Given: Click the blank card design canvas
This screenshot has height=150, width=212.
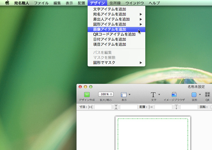Looking at the screenshot, I should 153,134.
